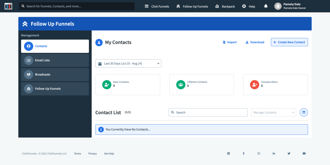Click the Download contacts link
Viewport: 330px width, 165px height.
[x=255, y=42]
